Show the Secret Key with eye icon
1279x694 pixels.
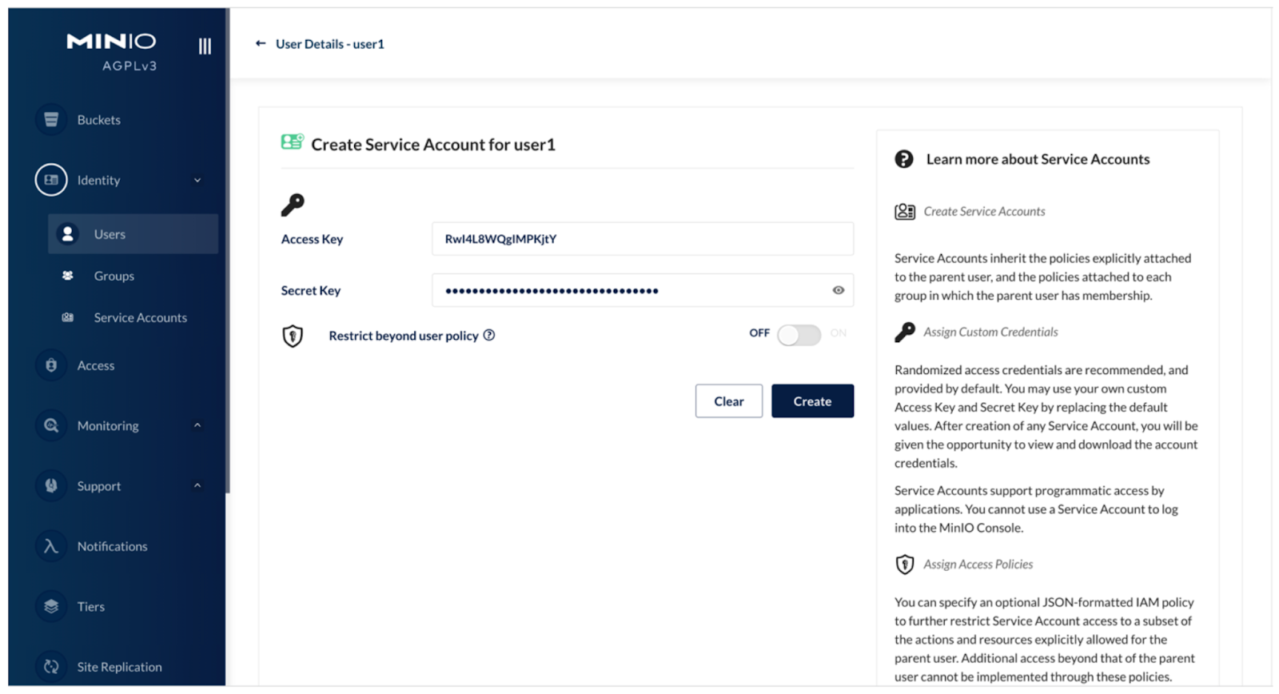click(838, 290)
